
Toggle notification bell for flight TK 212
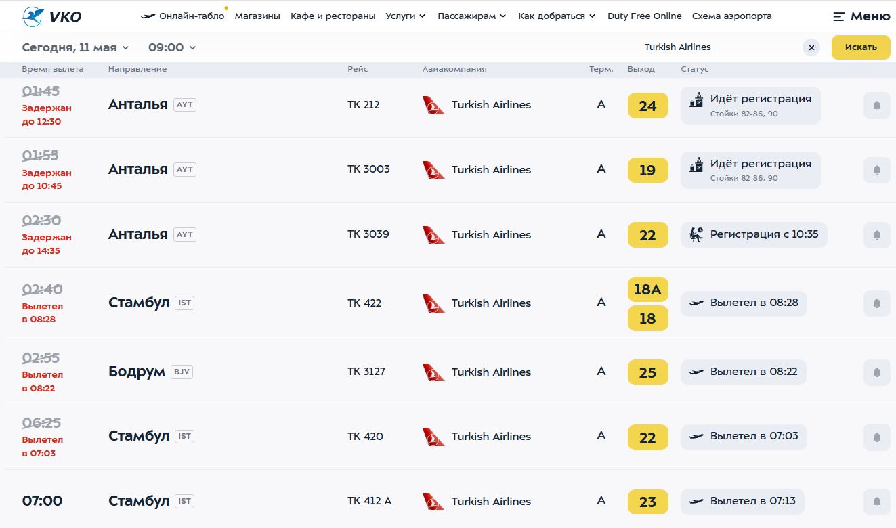[x=876, y=106]
